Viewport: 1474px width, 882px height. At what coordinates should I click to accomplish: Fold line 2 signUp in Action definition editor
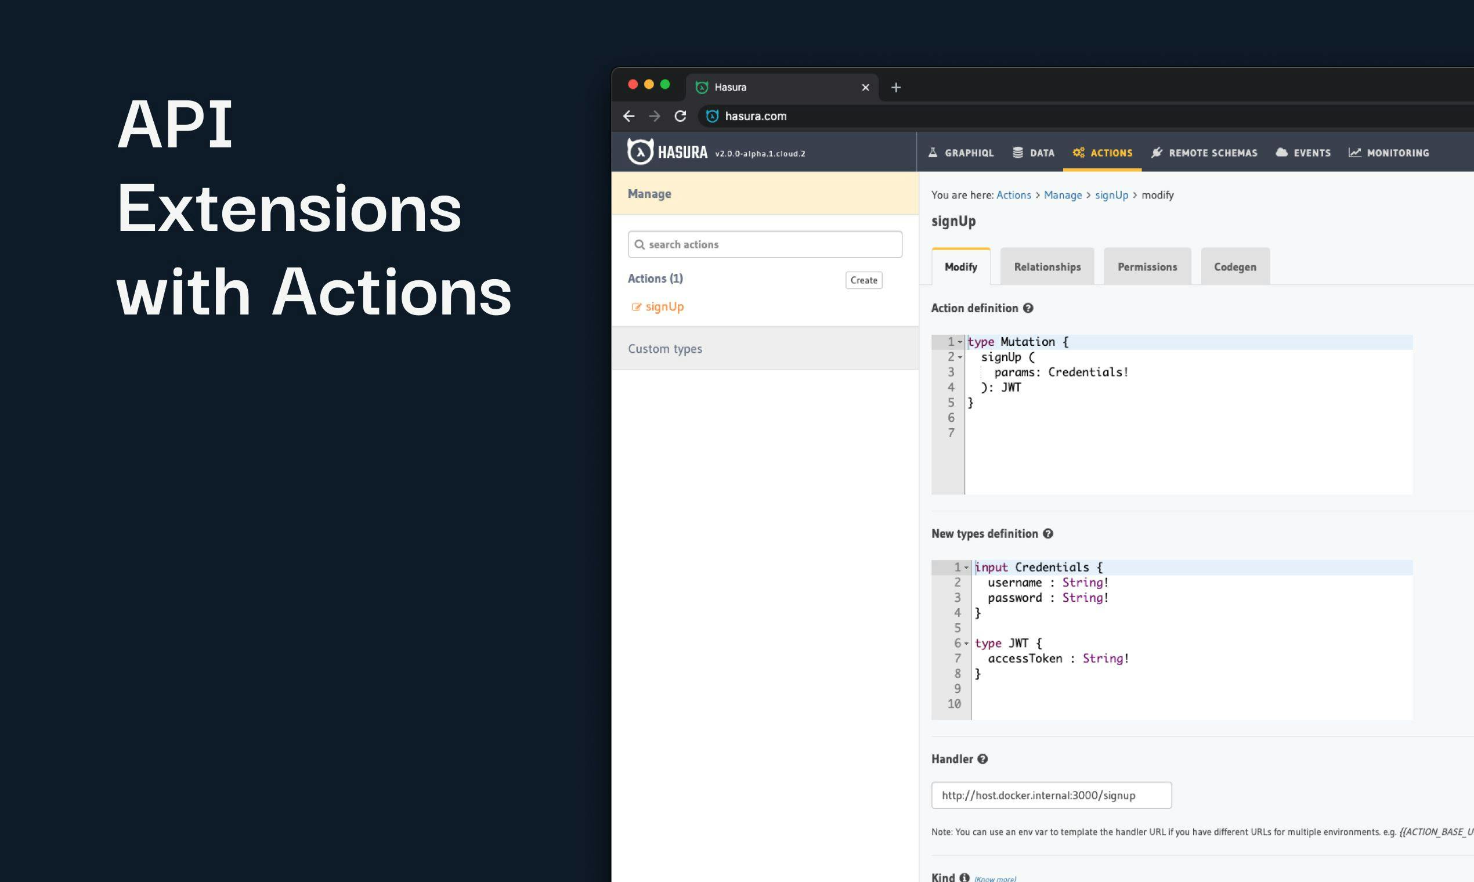coord(960,357)
